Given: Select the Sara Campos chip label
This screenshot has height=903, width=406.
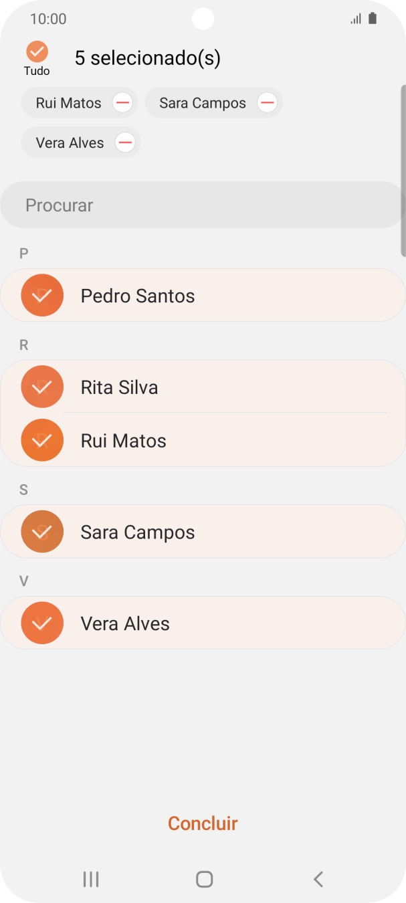Looking at the screenshot, I should (202, 102).
